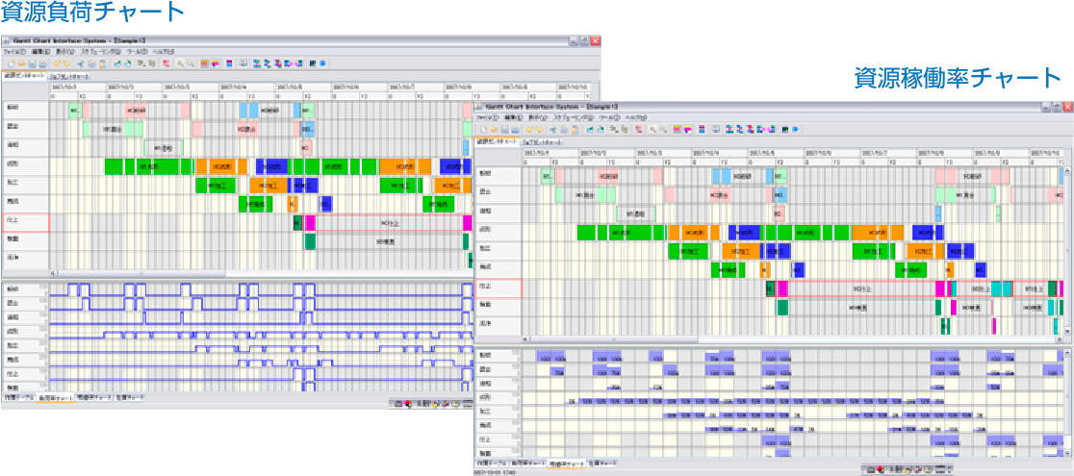Click down arrow of utilization chart vertical scrollbar
Screen dimensions: 1074x476
point(1067,454)
